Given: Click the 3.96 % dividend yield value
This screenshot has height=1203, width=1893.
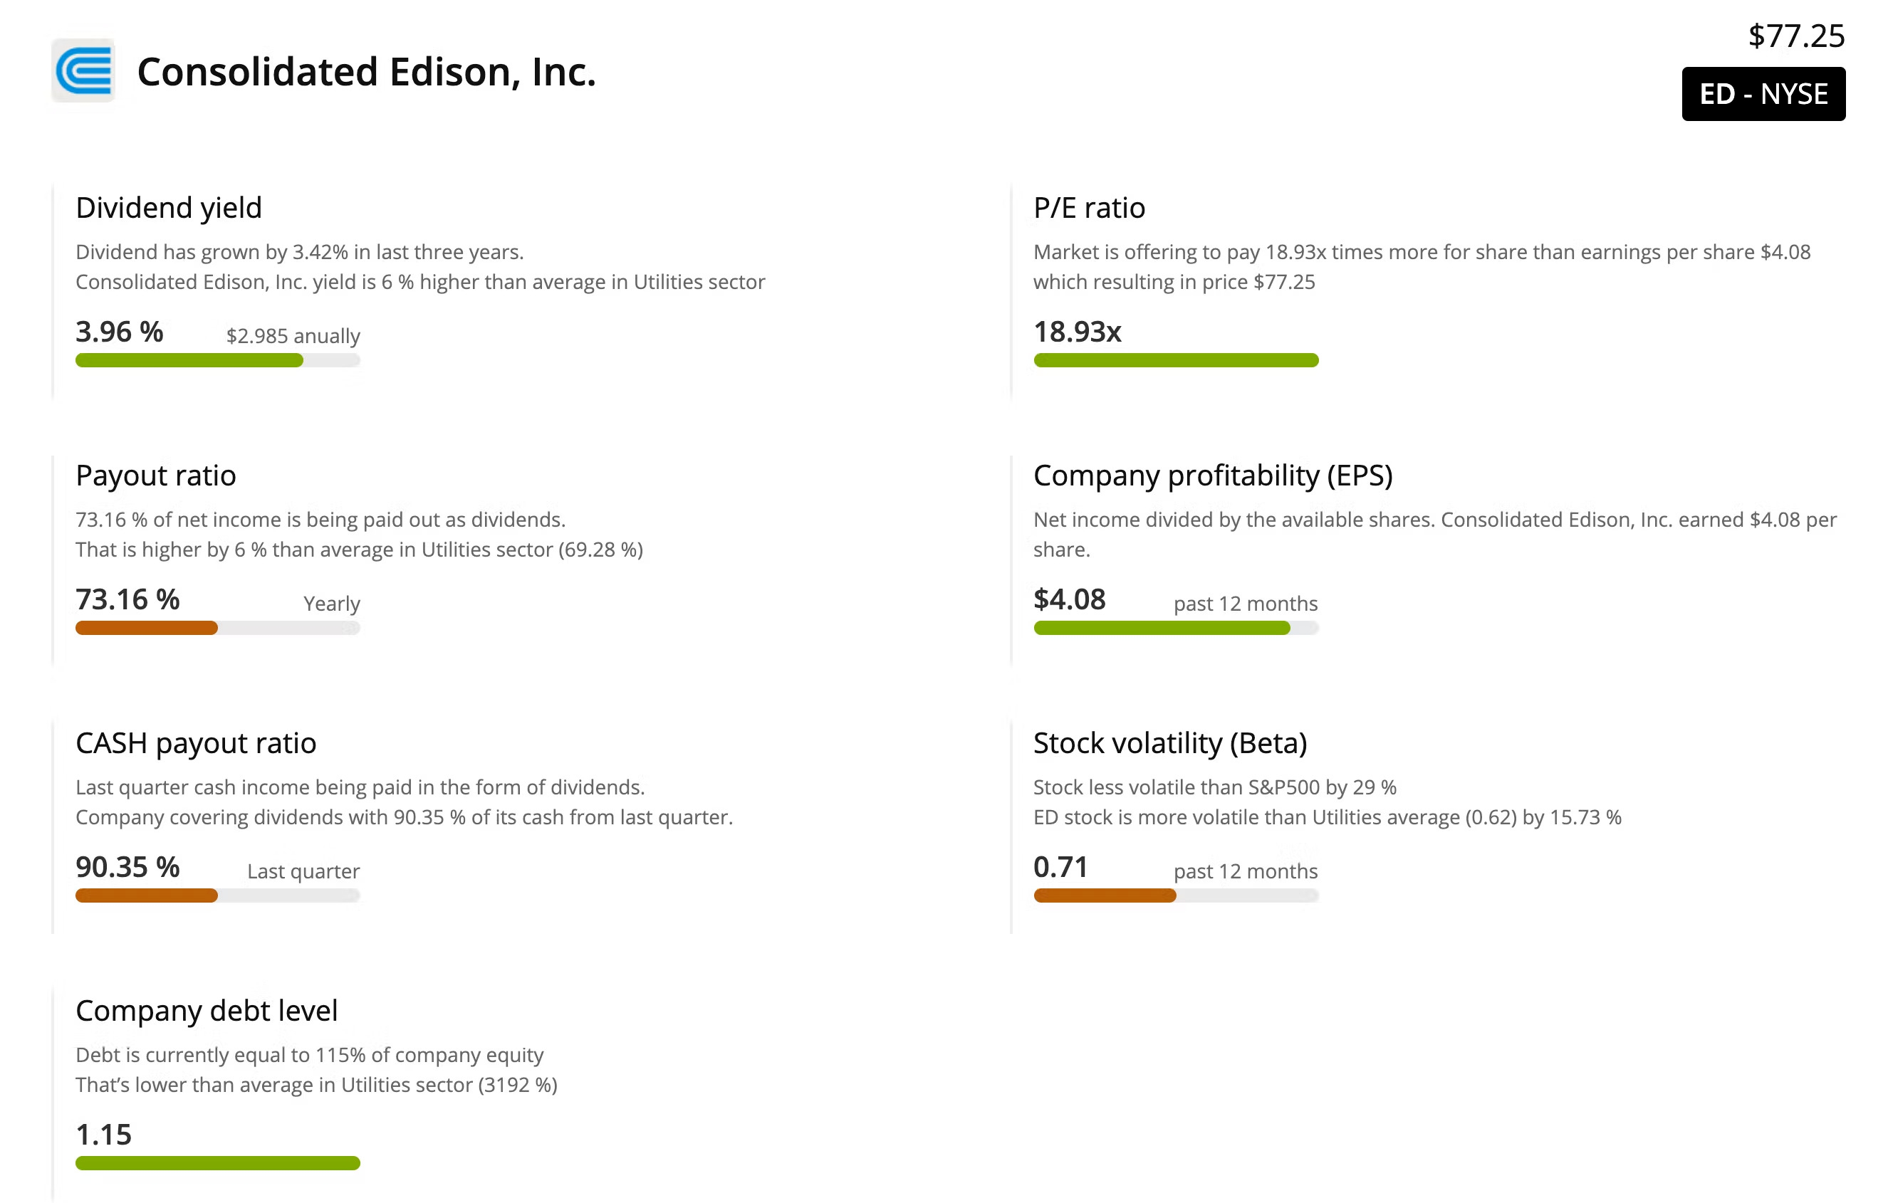Looking at the screenshot, I should tap(120, 332).
